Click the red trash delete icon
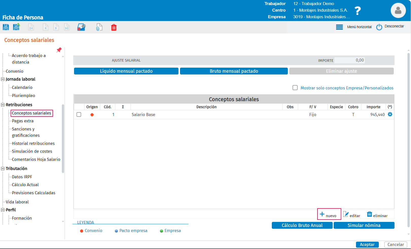This screenshot has height=249, width=411. [x=114, y=27]
